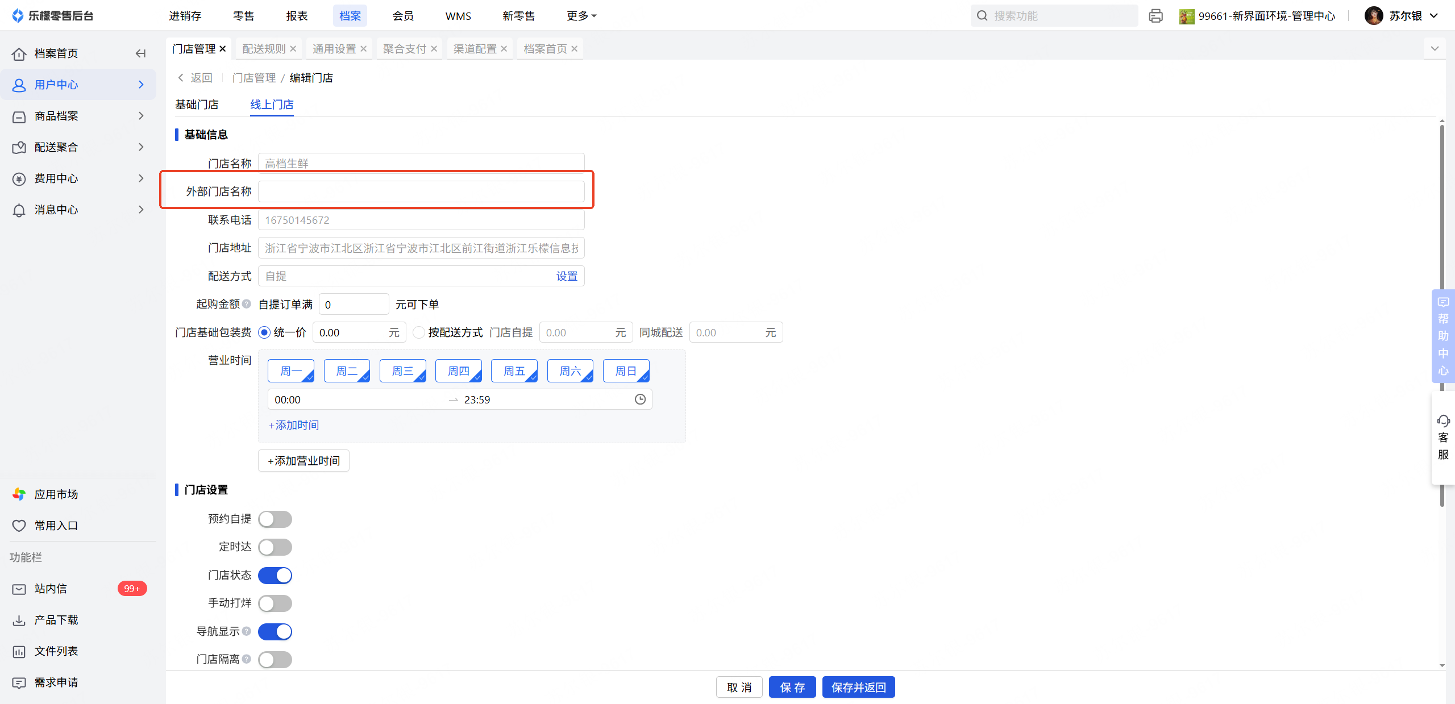Image resolution: width=1455 pixels, height=704 pixels.
Task: Click help icon beside 起购金额
Action: pos(247,304)
